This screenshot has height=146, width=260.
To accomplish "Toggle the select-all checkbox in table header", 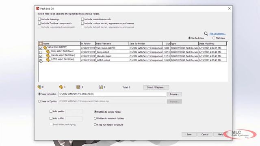I will 41,43.
